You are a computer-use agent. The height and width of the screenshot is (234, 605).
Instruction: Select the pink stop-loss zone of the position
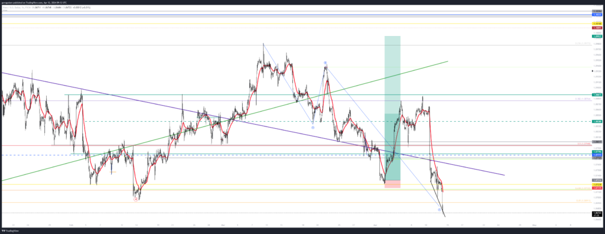click(x=392, y=184)
